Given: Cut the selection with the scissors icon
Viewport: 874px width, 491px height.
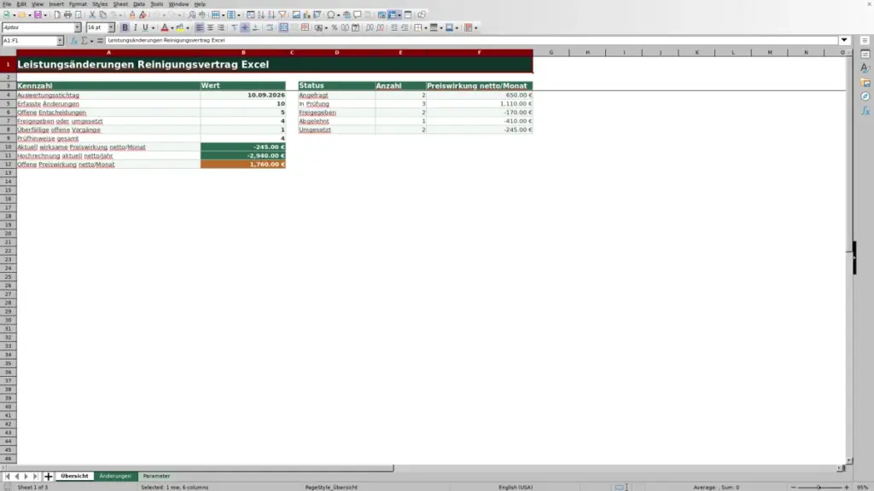Looking at the screenshot, I should pos(92,15).
